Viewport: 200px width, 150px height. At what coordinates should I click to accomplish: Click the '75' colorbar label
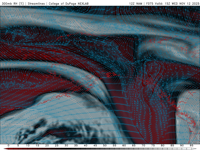[153, 145]
